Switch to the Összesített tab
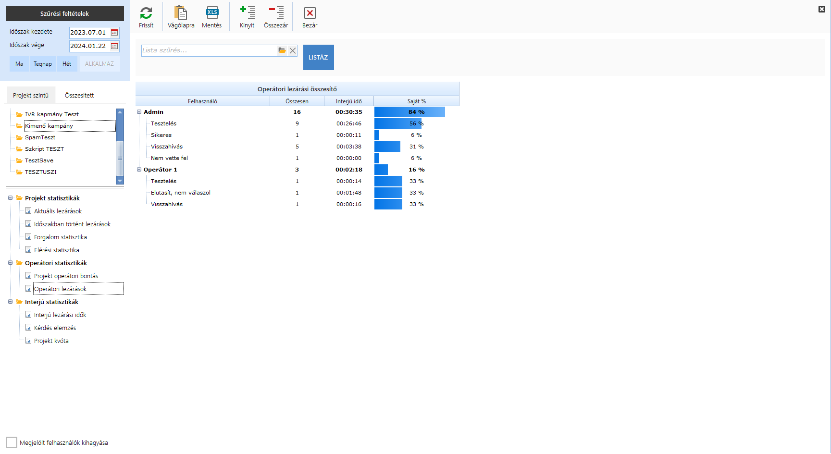The height and width of the screenshot is (454, 831). click(x=79, y=96)
